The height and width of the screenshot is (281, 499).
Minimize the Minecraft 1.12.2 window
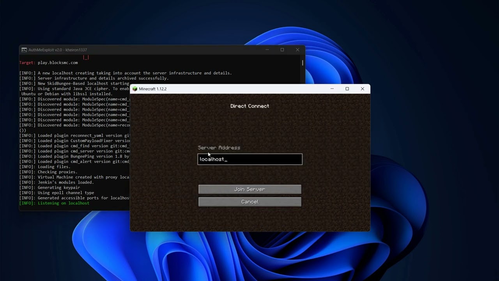point(332,89)
